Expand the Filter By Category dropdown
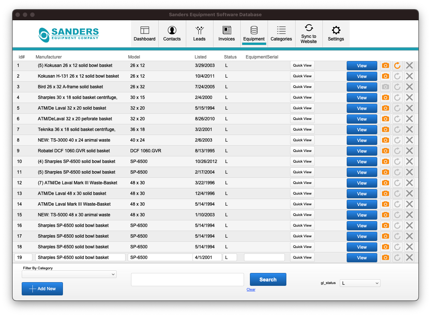This screenshot has height=316, width=431. pyautogui.click(x=69, y=274)
